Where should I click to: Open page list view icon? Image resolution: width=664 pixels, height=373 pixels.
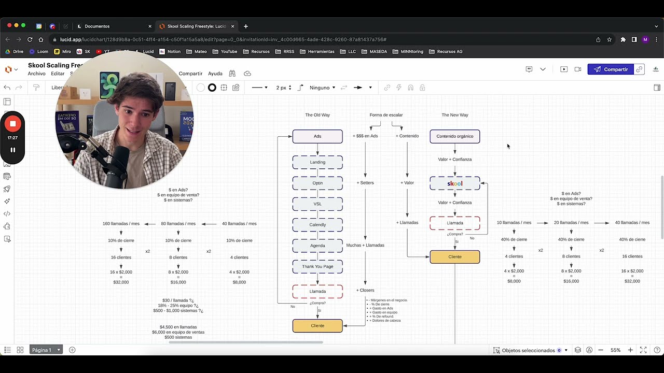pyautogui.click(x=7, y=350)
